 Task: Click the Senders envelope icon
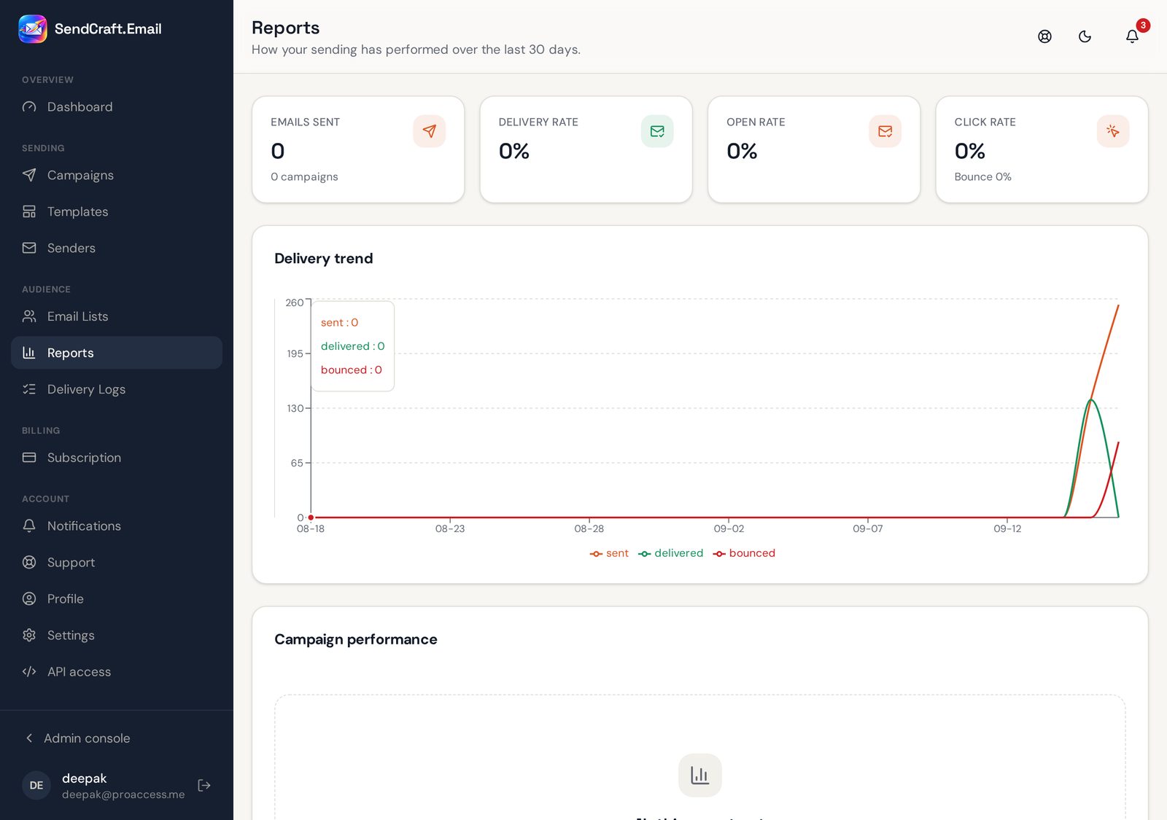point(29,248)
